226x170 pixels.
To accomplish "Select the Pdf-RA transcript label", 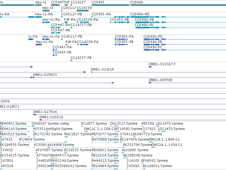I will [x=70, y=19].
